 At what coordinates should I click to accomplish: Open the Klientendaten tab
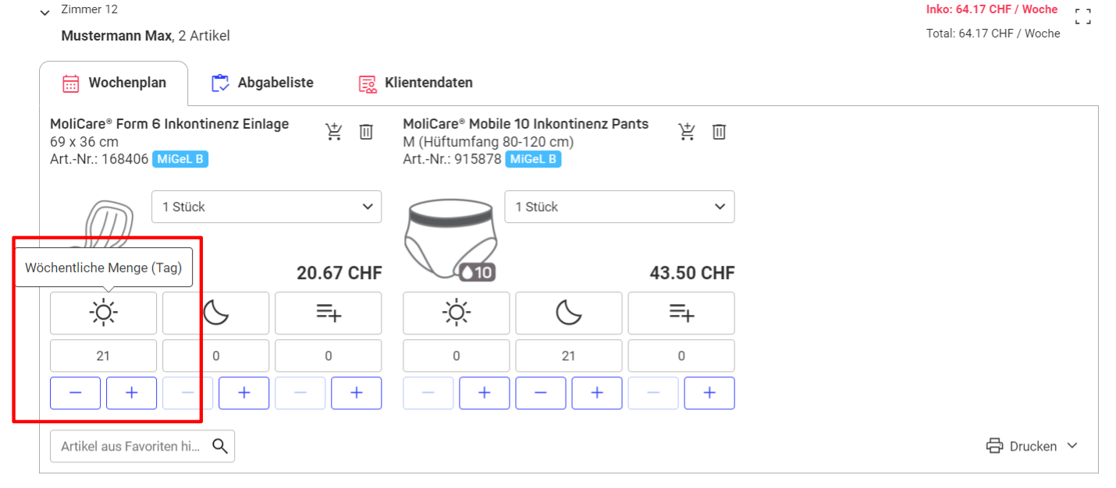coord(415,83)
